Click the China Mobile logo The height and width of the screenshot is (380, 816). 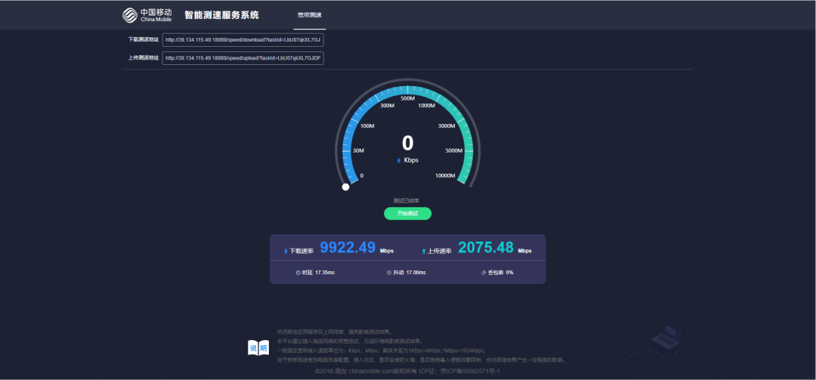point(147,15)
